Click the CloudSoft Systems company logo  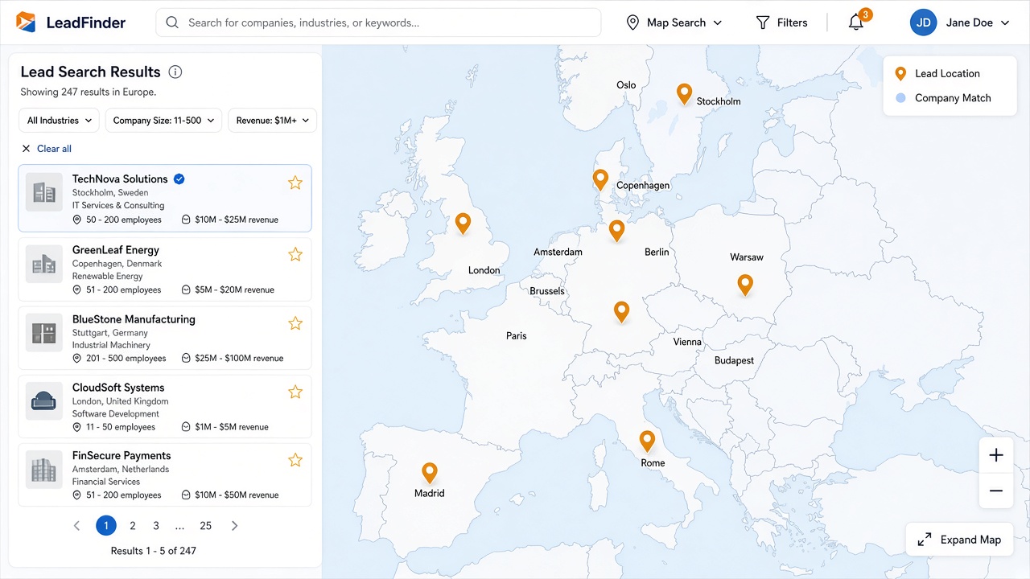point(44,400)
